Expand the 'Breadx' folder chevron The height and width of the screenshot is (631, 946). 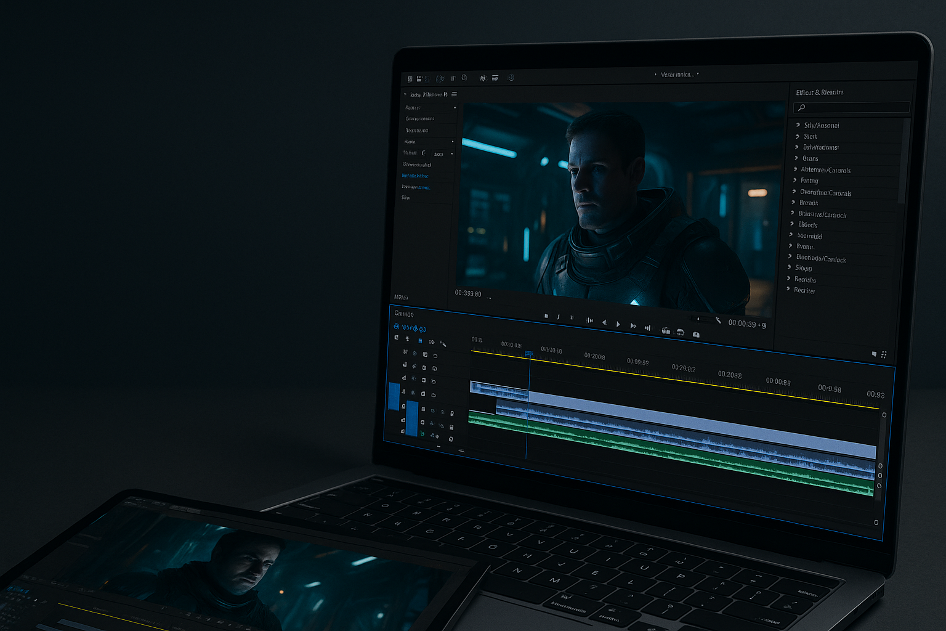pyautogui.click(x=793, y=202)
